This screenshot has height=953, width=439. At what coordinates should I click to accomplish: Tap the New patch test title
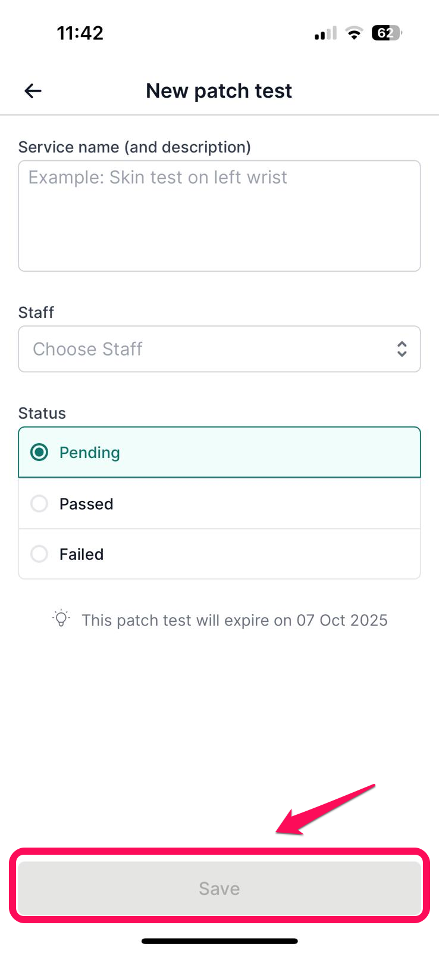coord(219,91)
